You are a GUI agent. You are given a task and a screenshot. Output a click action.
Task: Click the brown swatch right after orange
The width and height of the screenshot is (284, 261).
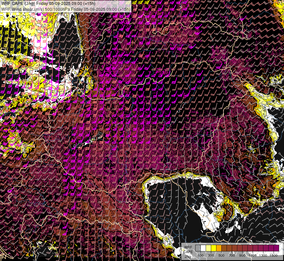[224, 248]
